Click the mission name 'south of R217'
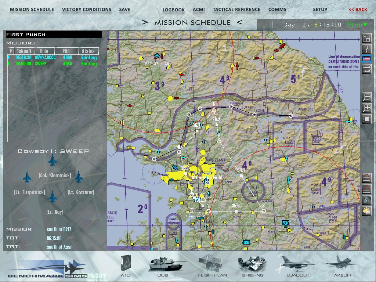 coord(59,229)
